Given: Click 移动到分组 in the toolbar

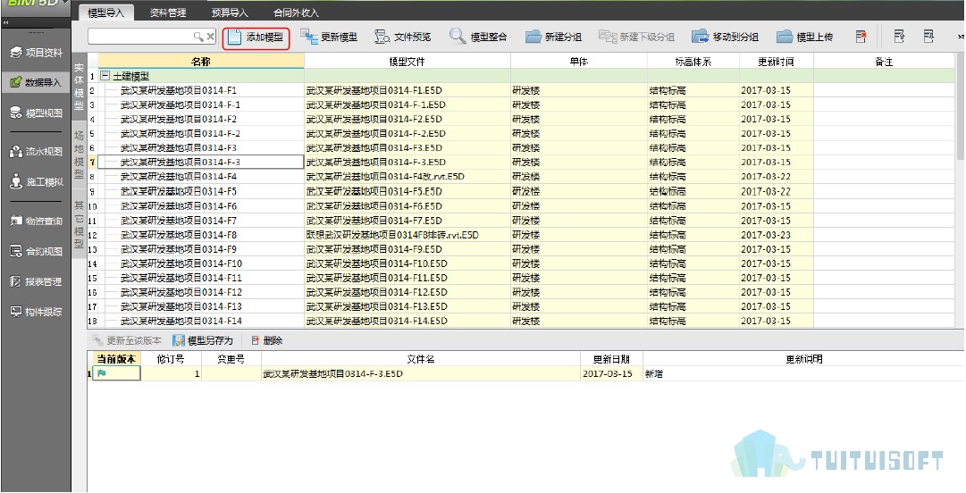Looking at the screenshot, I should point(725,37).
